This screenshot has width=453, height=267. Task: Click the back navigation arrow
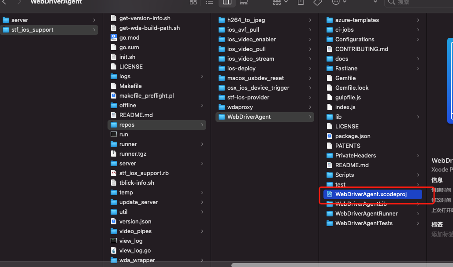coord(4,2)
